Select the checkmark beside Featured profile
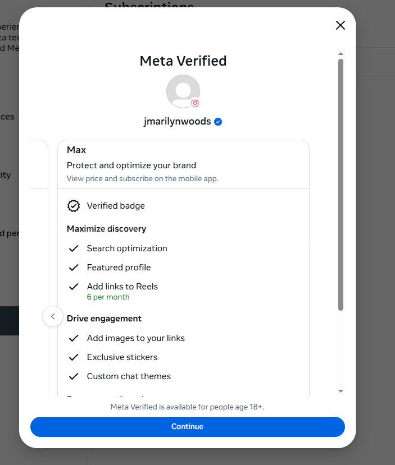Image resolution: width=395 pixels, height=465 pixels. [73, 268]
